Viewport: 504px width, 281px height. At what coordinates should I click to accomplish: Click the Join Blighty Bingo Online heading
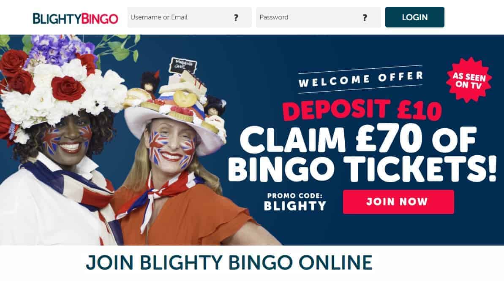pos(229,262)
